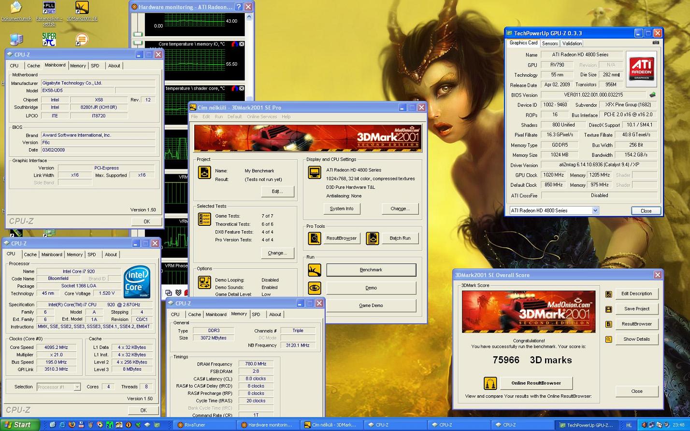Close the Core temperature memory IO graph
Screen dimensions: 690x431
point(242,44)
